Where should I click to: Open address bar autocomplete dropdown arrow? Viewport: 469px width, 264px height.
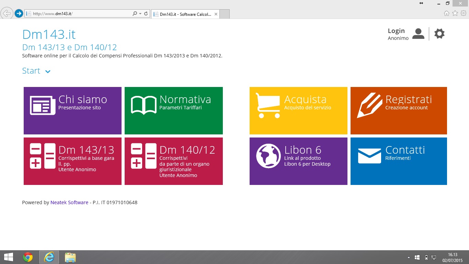point(140,14)
